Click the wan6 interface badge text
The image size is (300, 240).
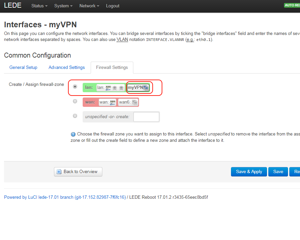[125, 102]
